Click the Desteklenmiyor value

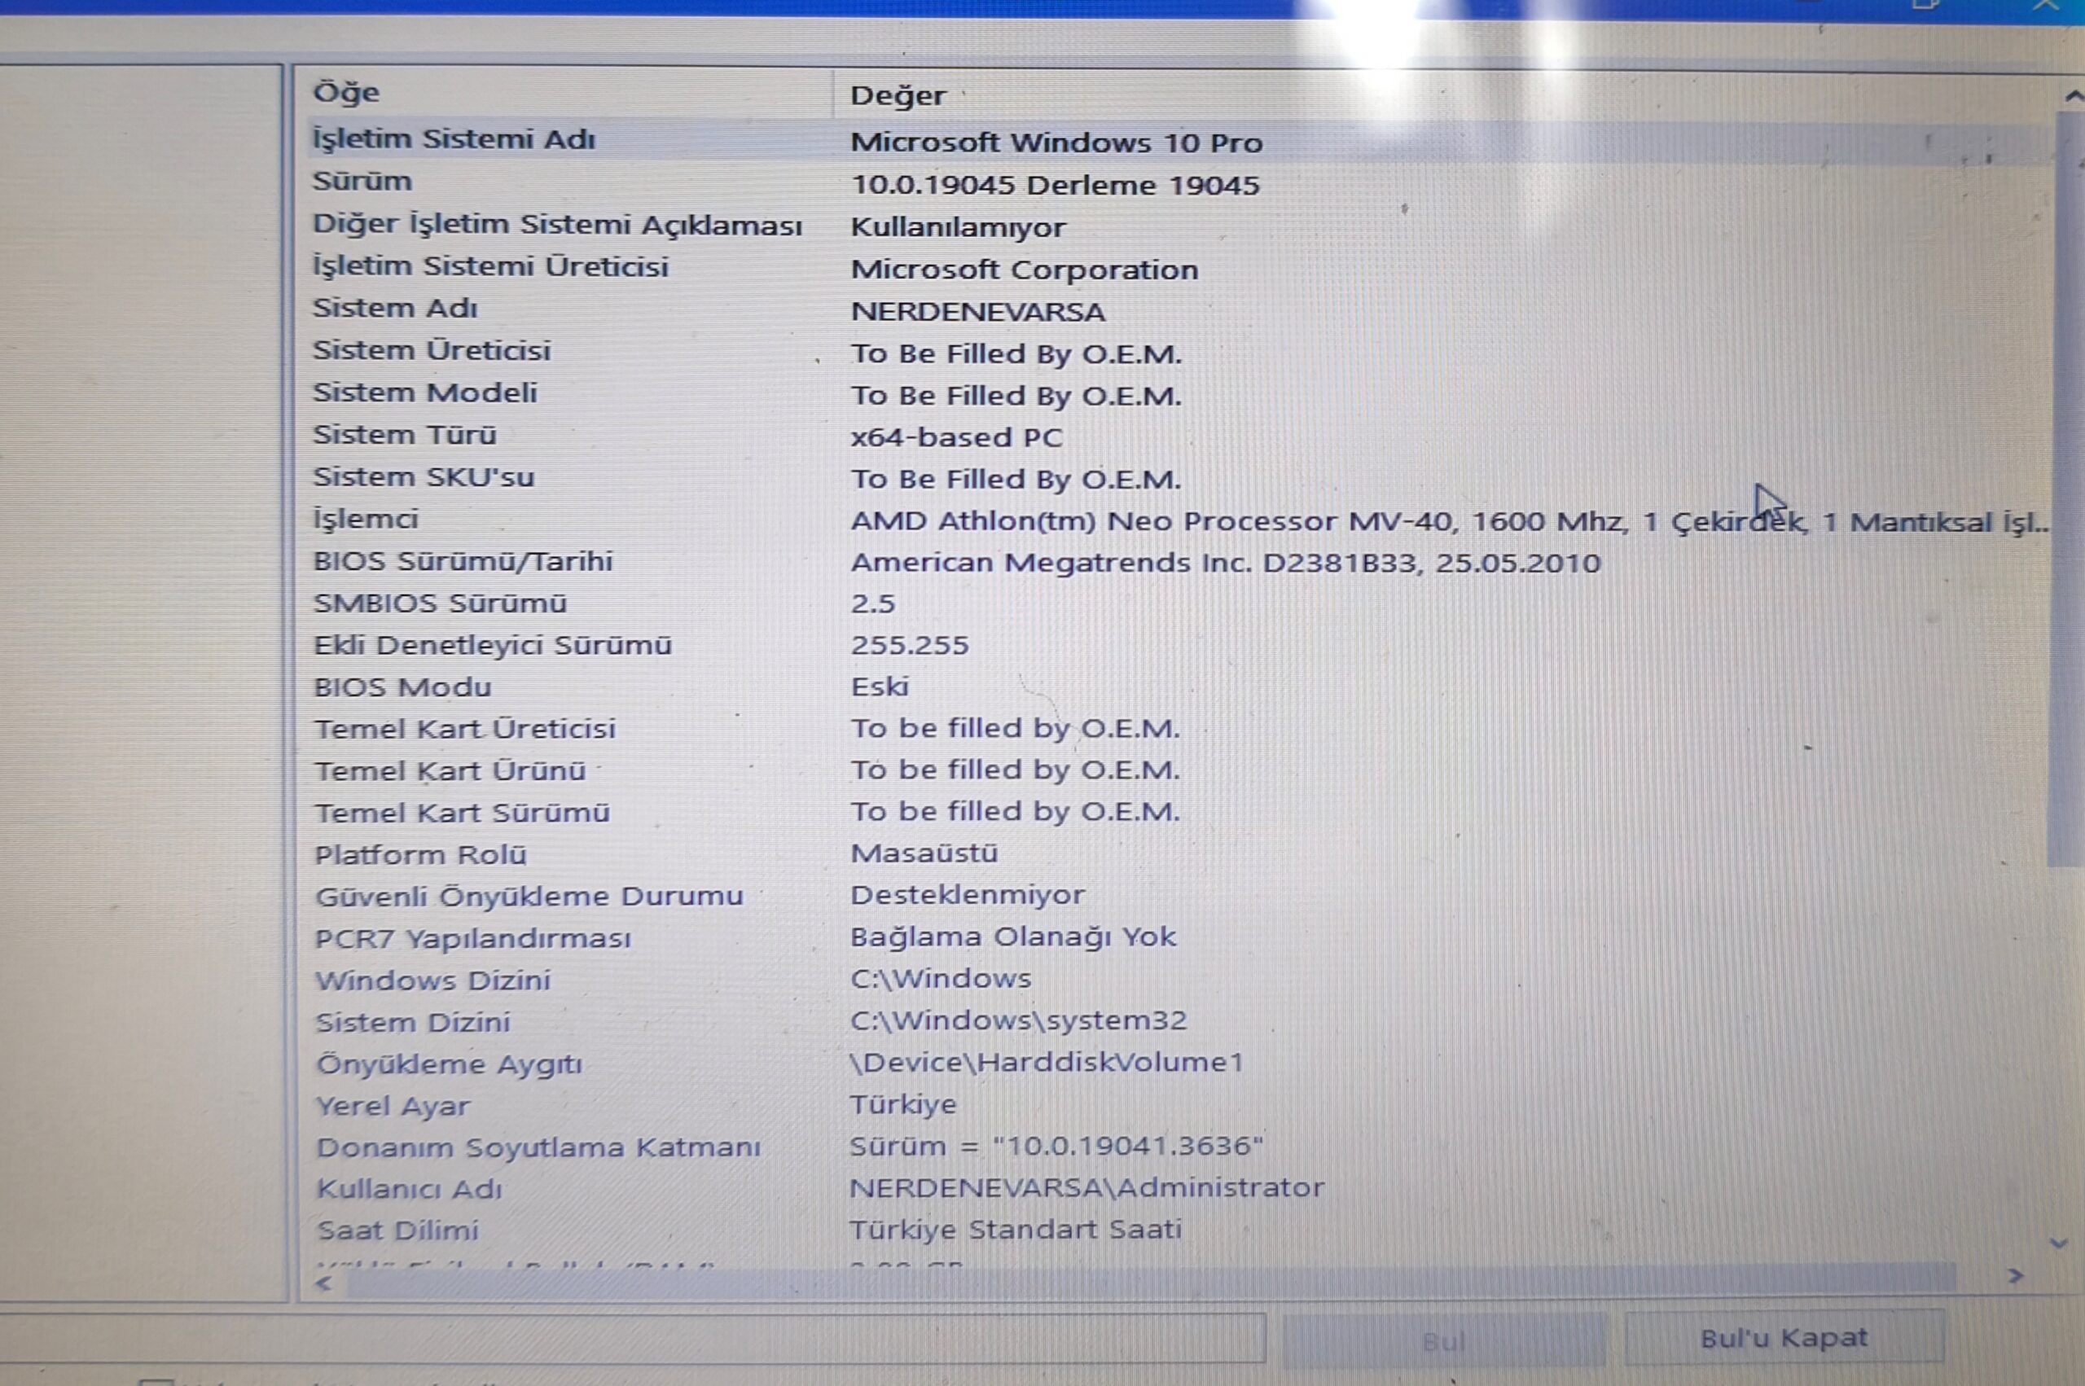[x=967, y=896]
